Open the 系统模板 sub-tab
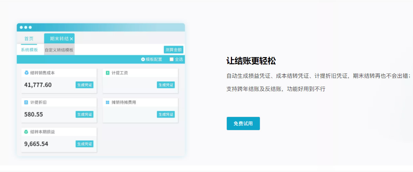This screenshot has width=413, height=172. (x=29, y=50)
